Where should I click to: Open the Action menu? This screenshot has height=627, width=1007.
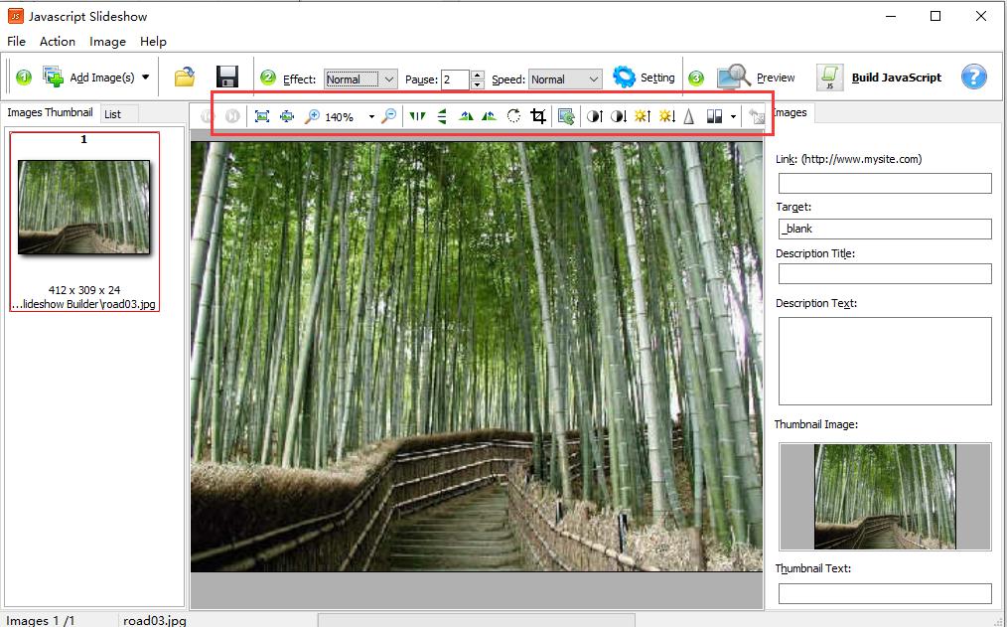pos(57,42)
